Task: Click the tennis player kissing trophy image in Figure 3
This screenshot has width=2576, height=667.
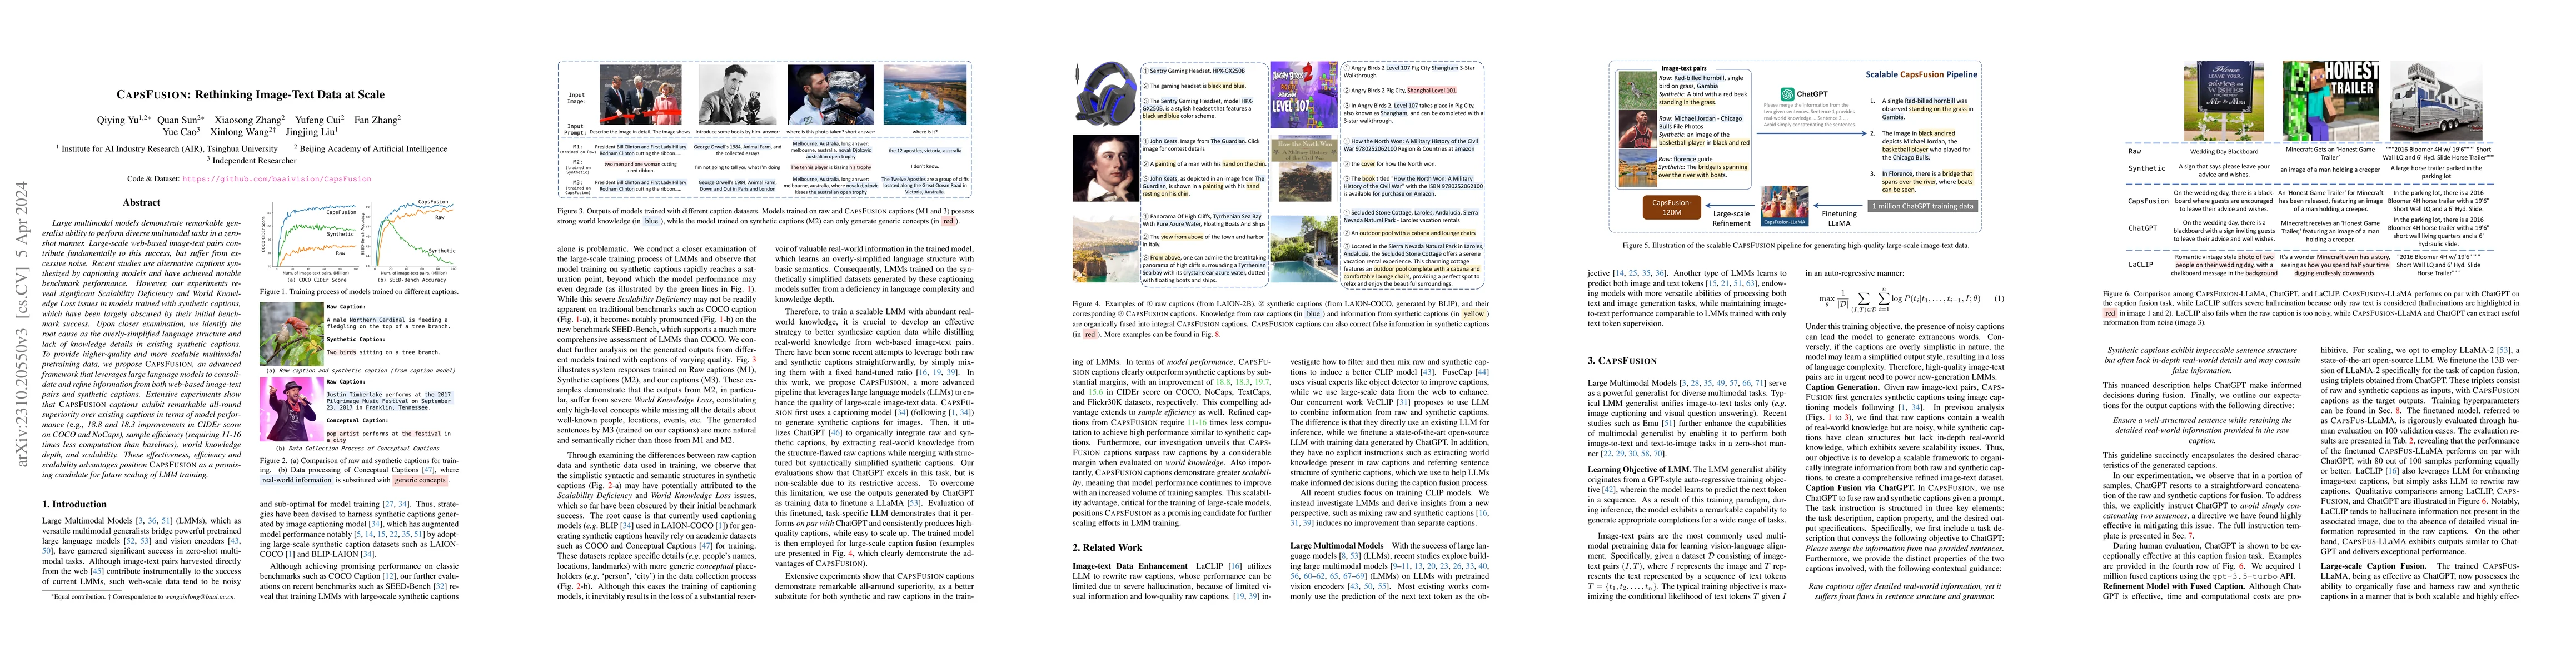Action: click(x=830, y=94)
